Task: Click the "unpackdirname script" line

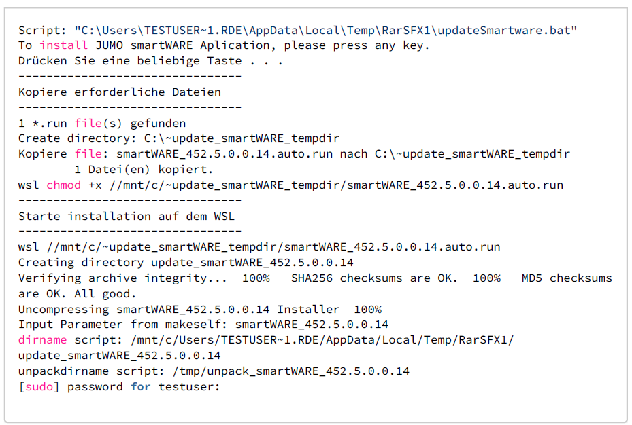Action: coord(214,371)
